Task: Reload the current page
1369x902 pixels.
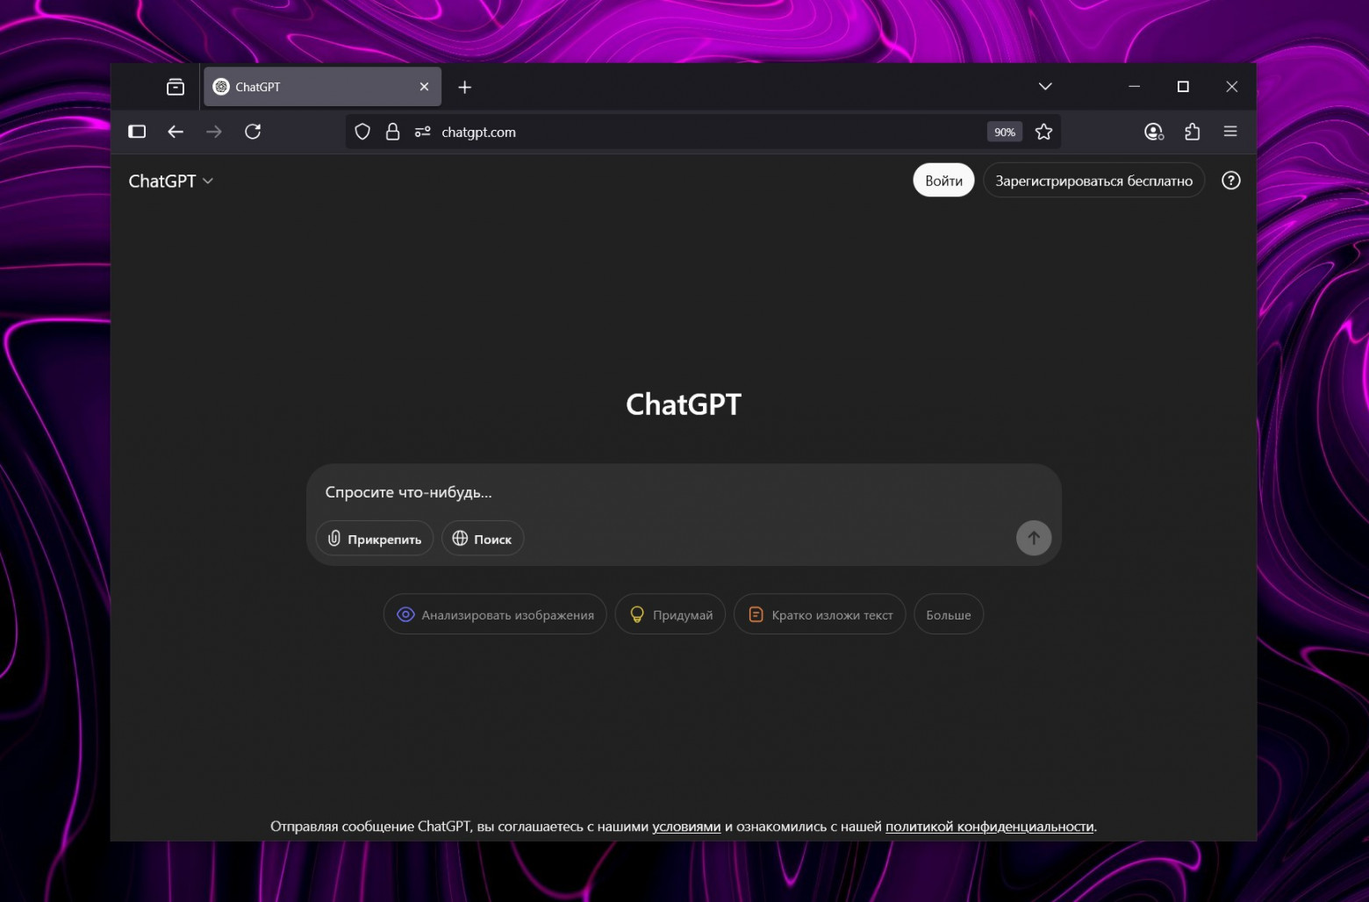Action: (253, 132)
